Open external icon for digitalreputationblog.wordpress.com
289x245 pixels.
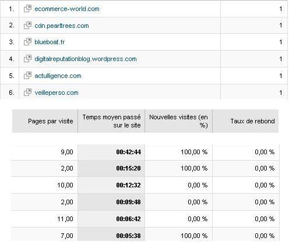pyautogui.click(x=27, y=59)
